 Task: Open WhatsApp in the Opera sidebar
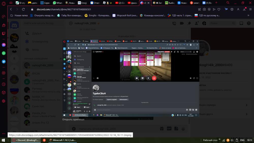4,53
